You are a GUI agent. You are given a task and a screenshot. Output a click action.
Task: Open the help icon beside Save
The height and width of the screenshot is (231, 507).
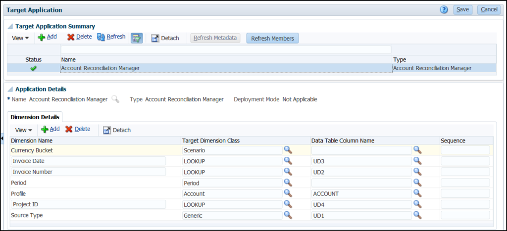[x=444, y=10]
